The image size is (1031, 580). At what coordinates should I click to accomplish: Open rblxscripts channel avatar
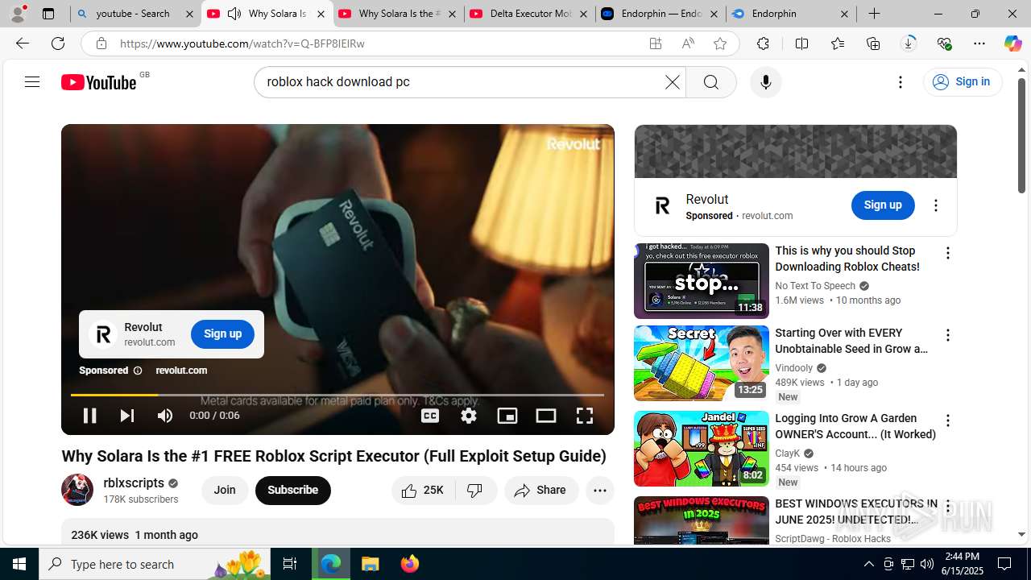pos(77,490)
